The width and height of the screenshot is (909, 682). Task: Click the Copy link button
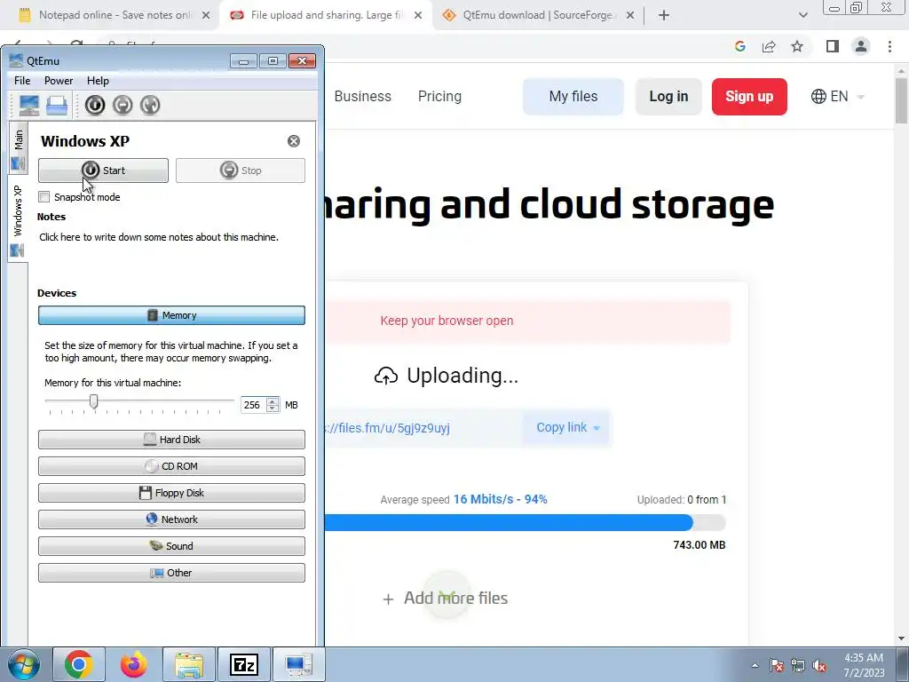[567, 428]
